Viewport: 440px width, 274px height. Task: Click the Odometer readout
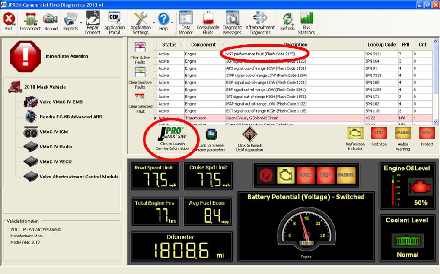(x=182, y=247)
